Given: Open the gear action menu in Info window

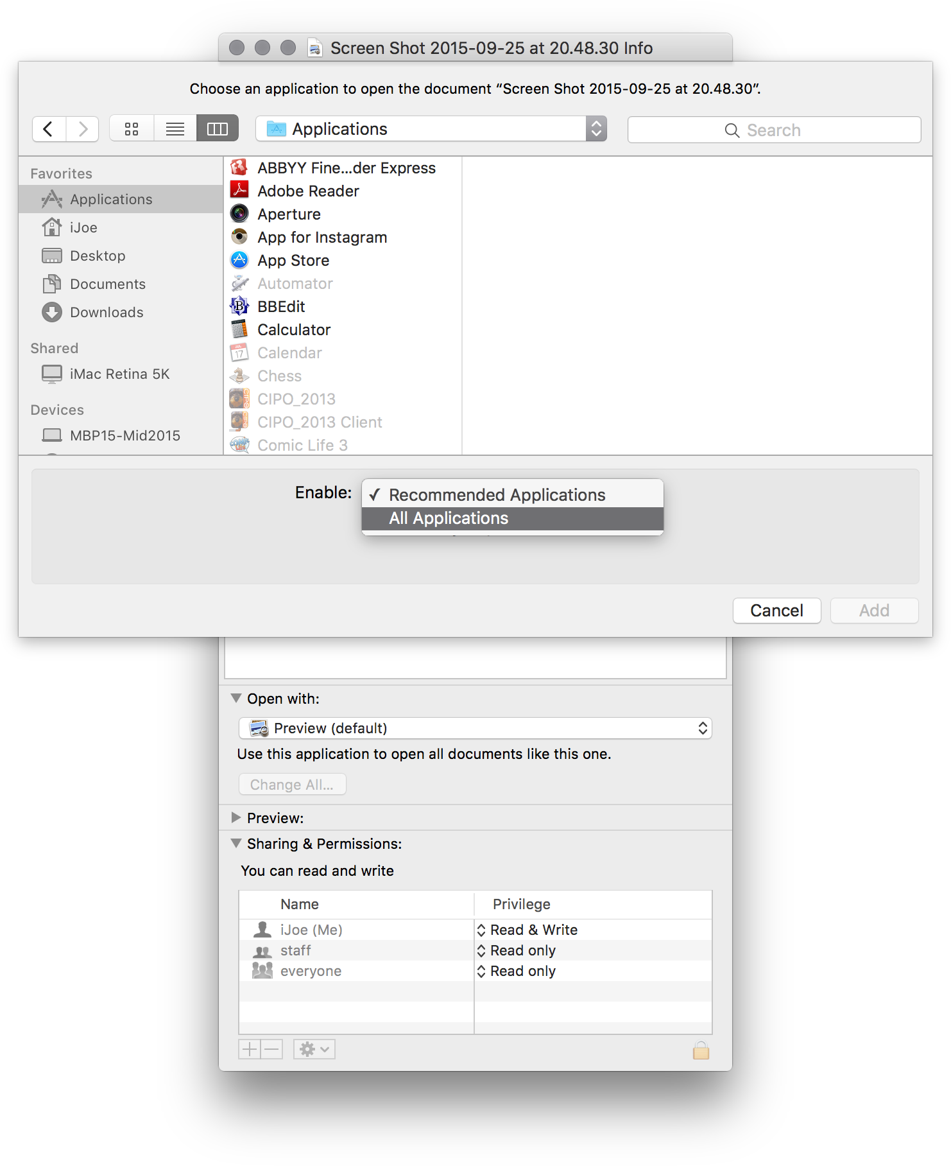Looking at the screenshot, I should click(314, 1050).
